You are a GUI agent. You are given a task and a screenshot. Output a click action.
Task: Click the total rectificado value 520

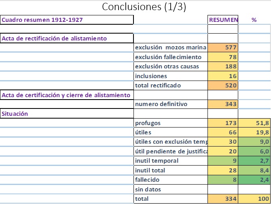tap(223, 85)
